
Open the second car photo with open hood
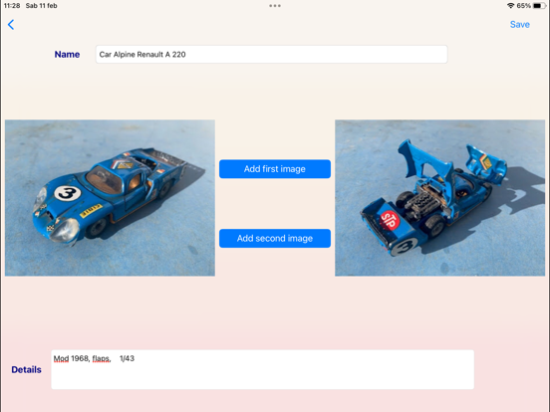[x=439, y=198]
